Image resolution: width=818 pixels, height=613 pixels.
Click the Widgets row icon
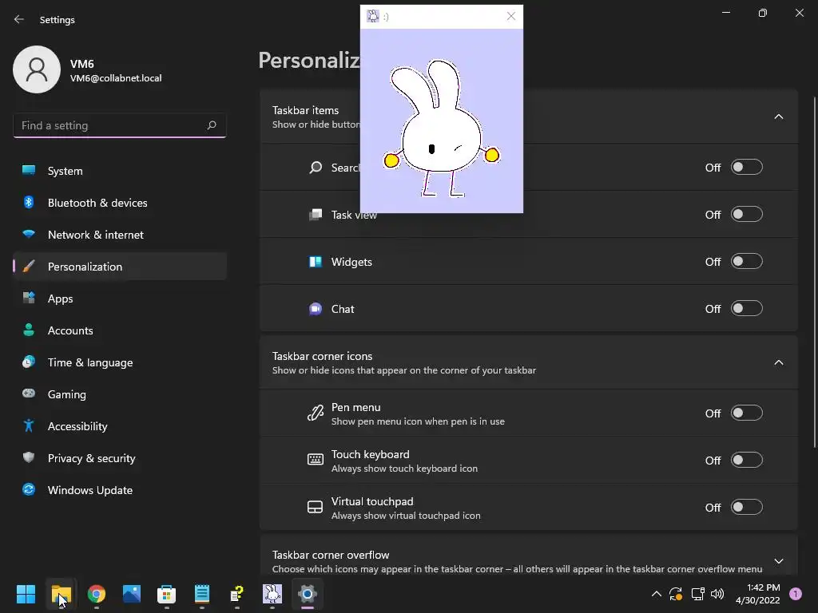[315, 262]
